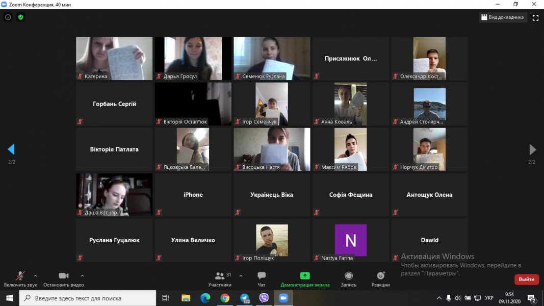Expand audio options arrow beside microphone
This screenshot has width=544, height=306.
(35, 275)
